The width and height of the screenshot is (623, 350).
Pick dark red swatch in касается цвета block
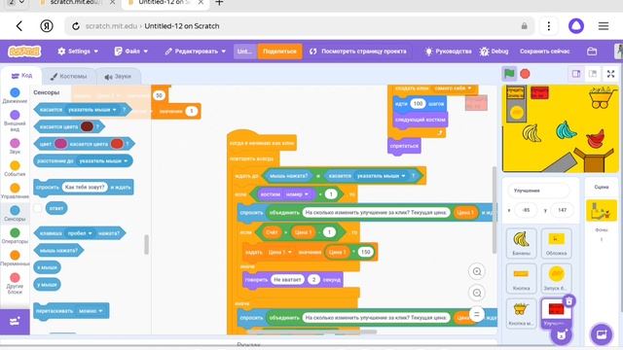pos(87,126)
